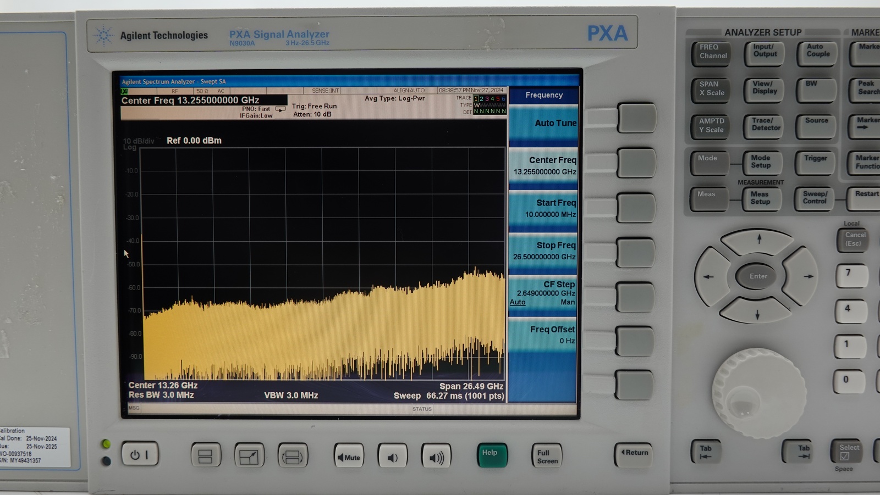Push the hardware softkey beside Freq Offset
Screen dimensions: 880x495
tap(634, 341)
